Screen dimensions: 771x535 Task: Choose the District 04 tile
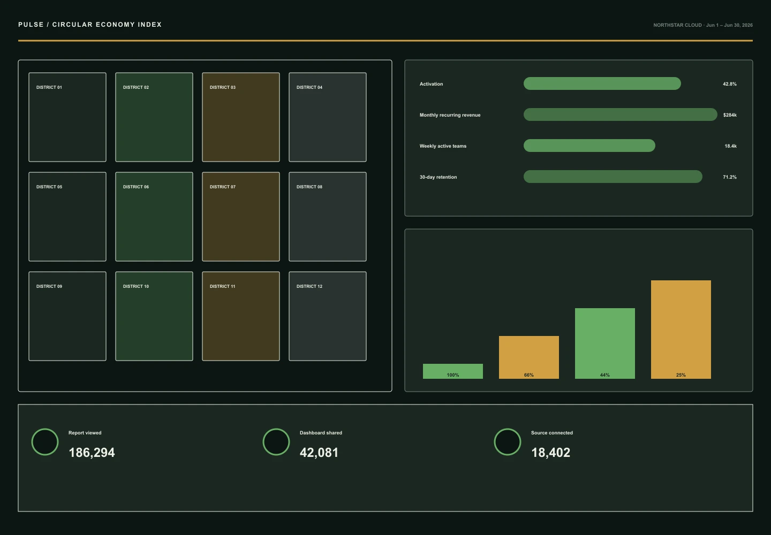pyautogui.click(x=328, y=117)
